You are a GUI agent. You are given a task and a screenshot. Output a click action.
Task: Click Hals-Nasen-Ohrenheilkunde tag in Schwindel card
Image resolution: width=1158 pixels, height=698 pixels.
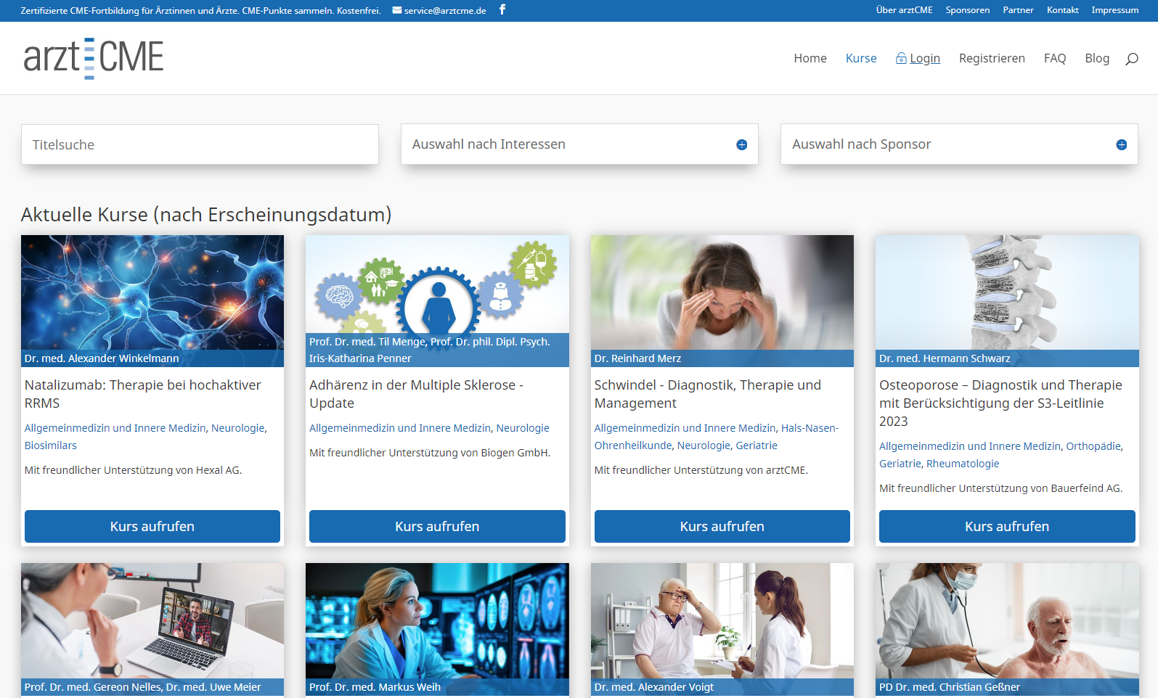pyautogui.click(x=717, y=437)
